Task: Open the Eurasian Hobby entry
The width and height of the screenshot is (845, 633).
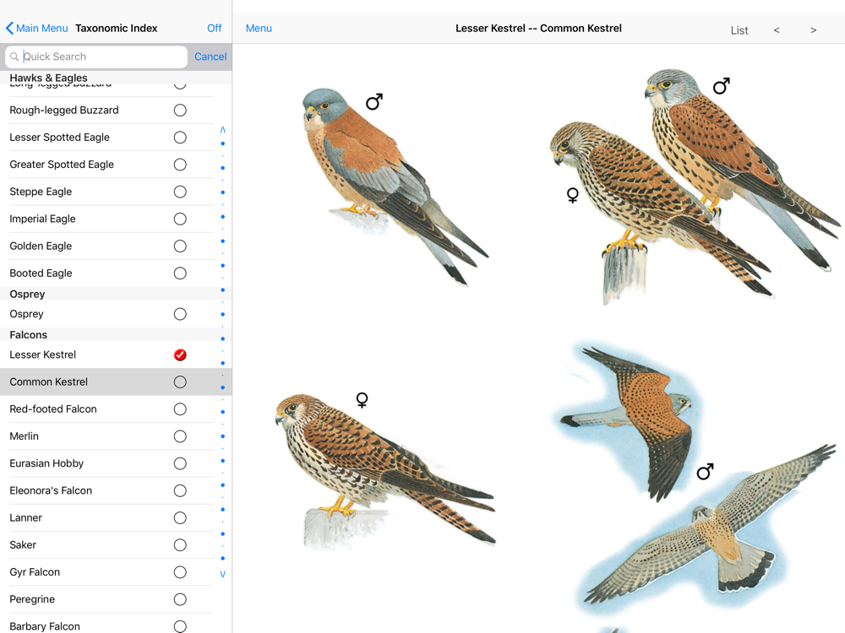Action: (46, 463)
